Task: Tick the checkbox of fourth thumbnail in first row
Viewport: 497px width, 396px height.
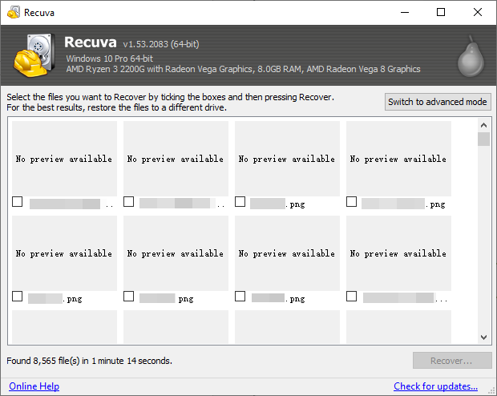Action: pyautogui.click(x=351, y=203)
